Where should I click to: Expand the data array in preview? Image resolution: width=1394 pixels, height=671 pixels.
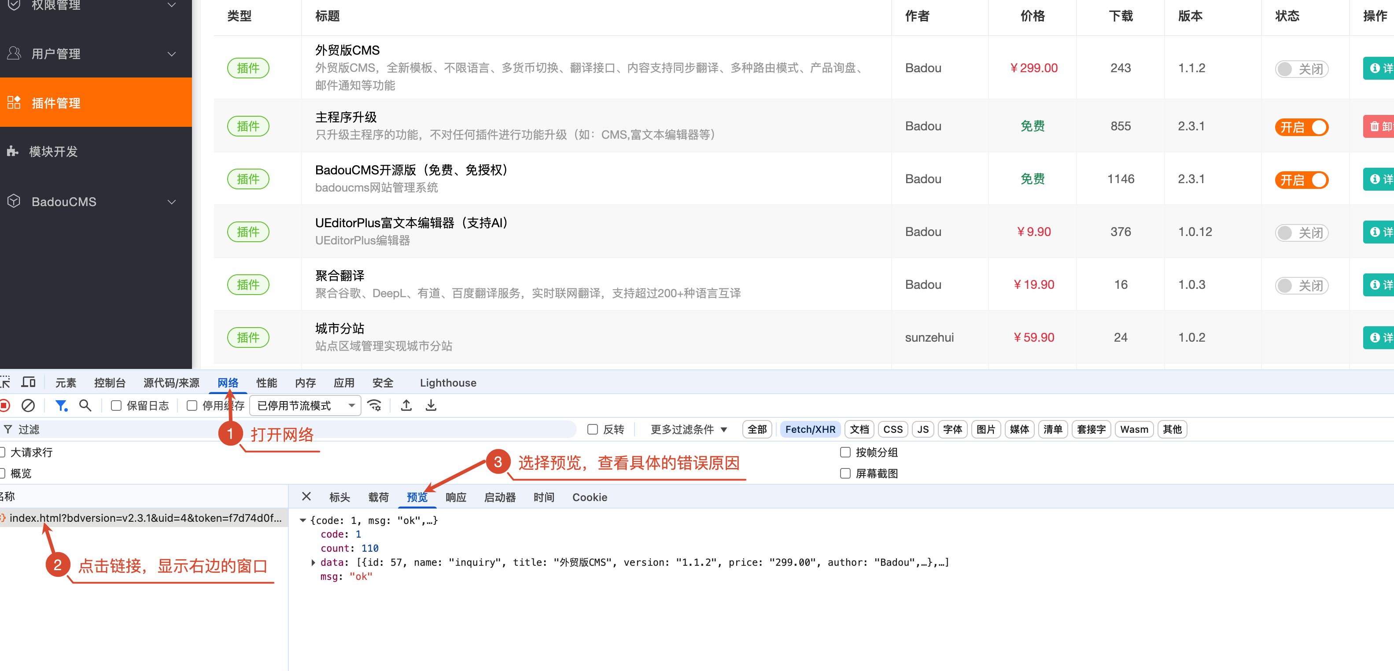(x=313, y=562)
